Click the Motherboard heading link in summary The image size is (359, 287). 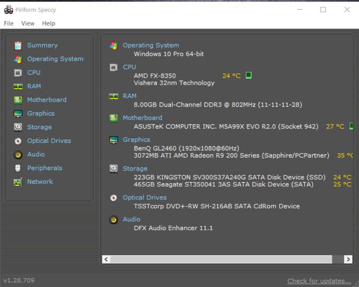[142, 118]
